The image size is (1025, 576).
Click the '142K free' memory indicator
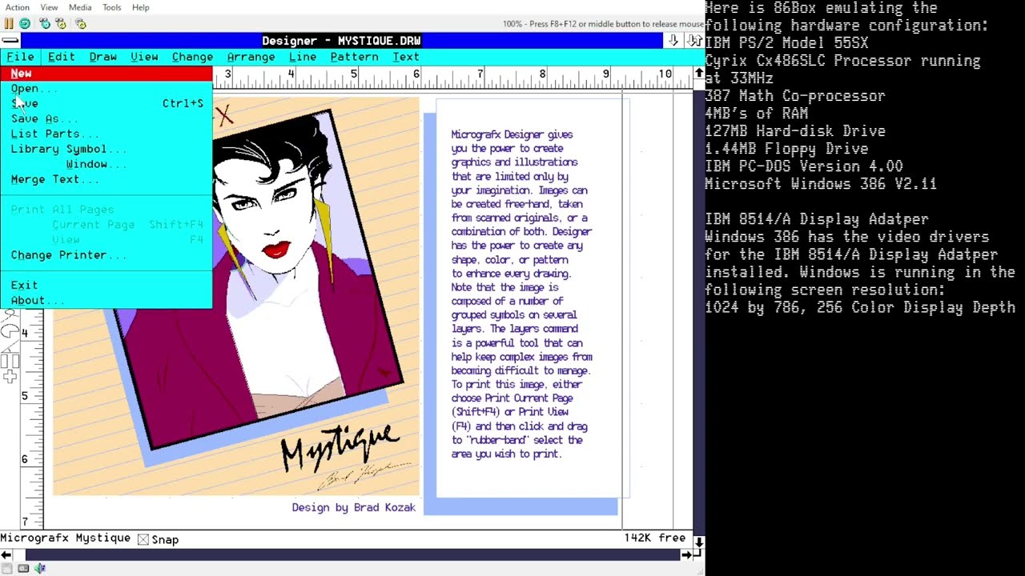[x=654, y=538]
